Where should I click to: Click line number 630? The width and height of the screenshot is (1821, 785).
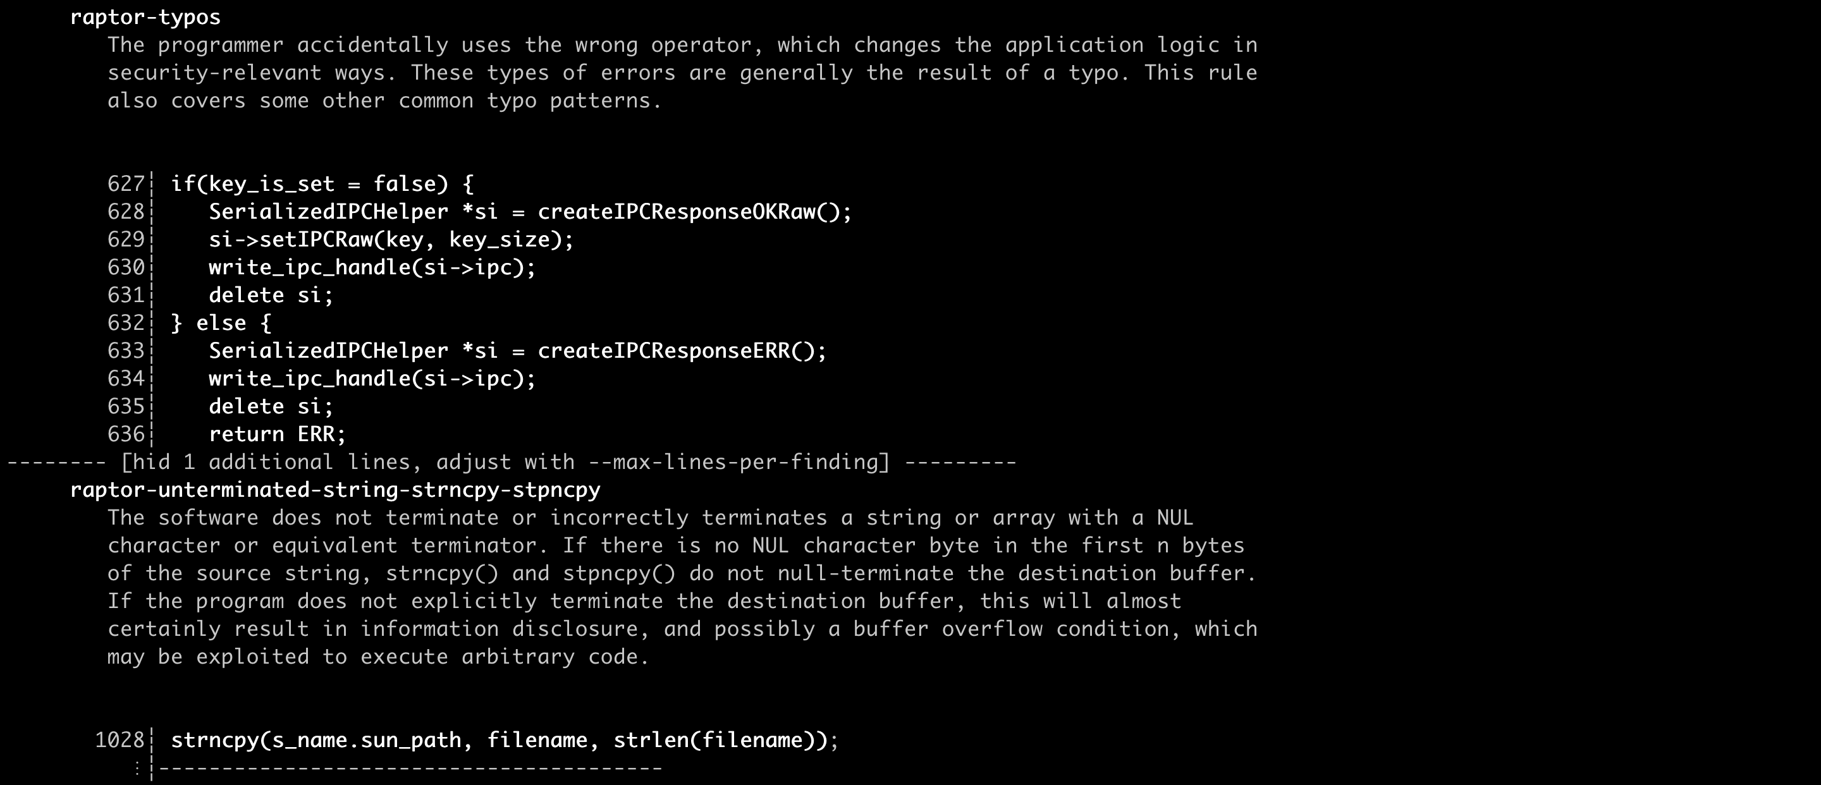coord(125,267)
